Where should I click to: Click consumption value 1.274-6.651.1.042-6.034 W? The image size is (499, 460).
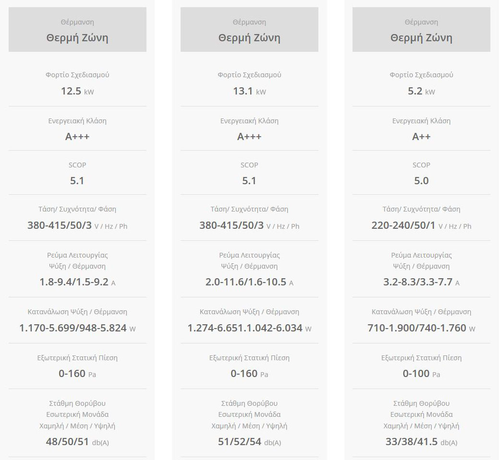(x=249, y=328)
